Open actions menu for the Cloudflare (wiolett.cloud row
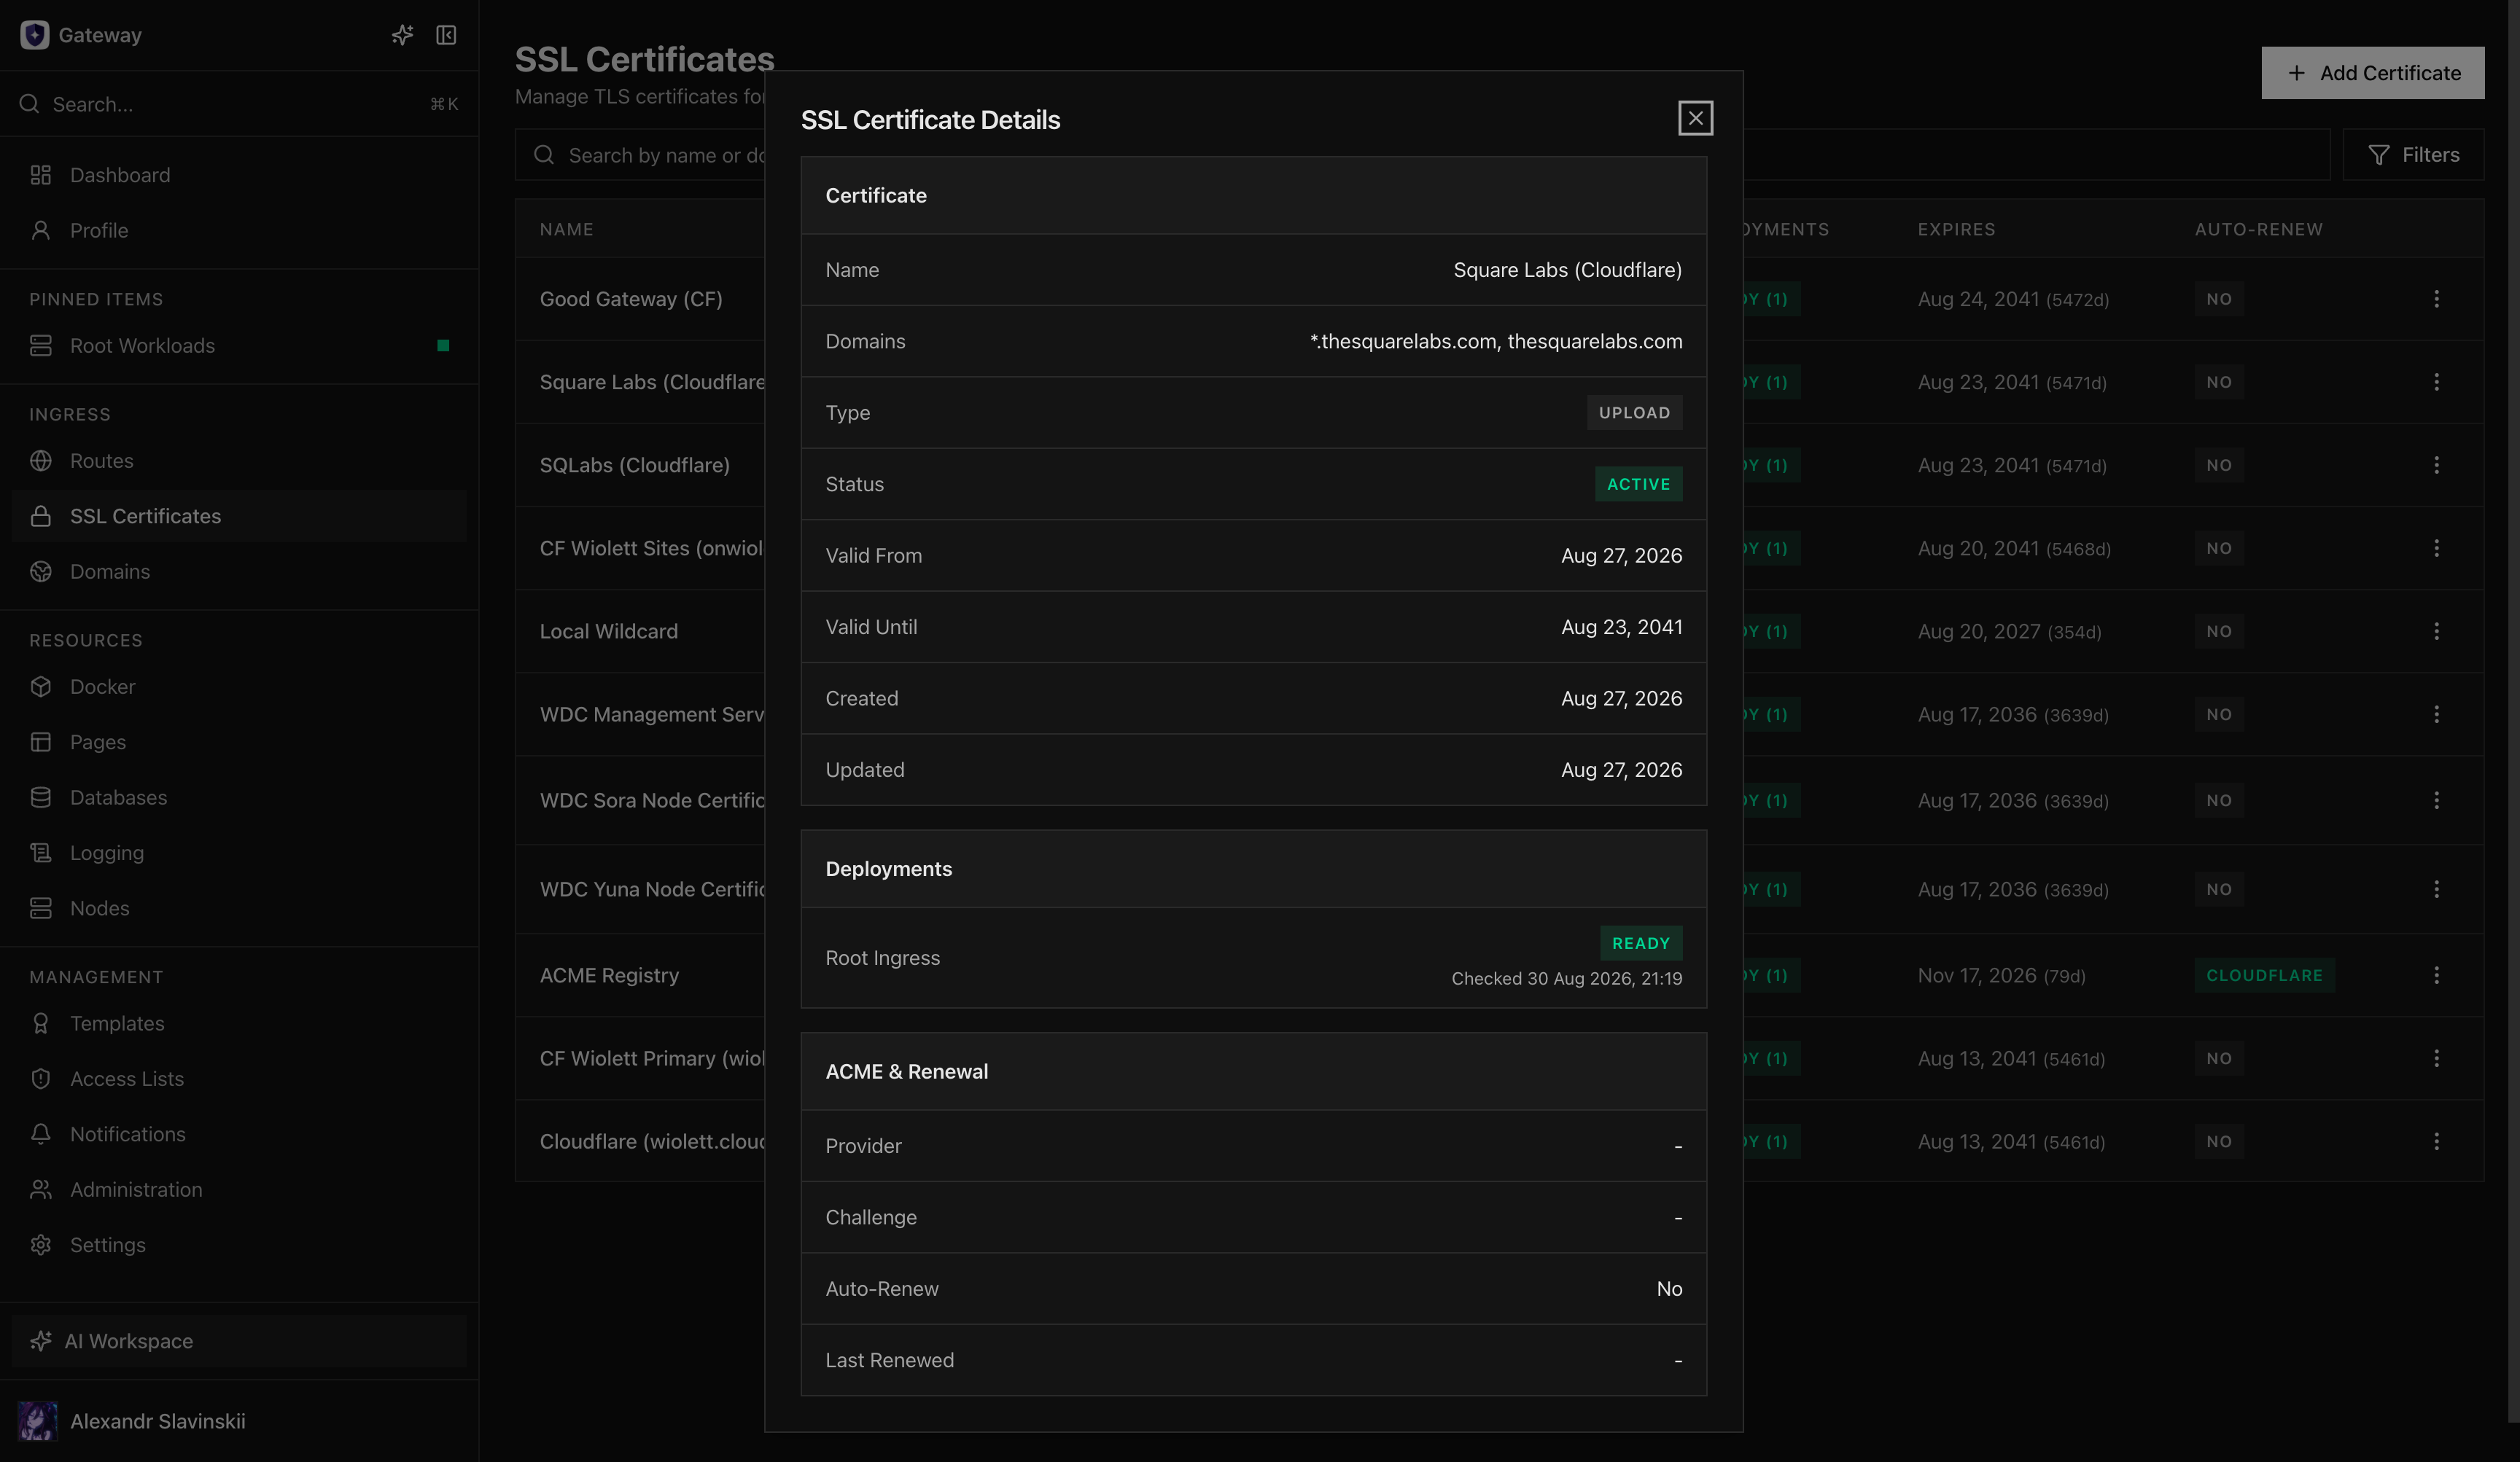 pyautogui.click(x=2436, y=1141)
